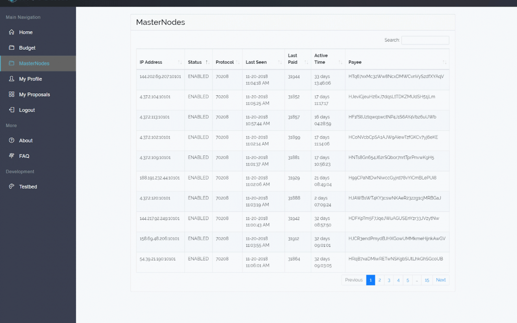Jump to page 15 of results
Image resolution: width=517 pixels, height=323 pixels.
(427, 280)
